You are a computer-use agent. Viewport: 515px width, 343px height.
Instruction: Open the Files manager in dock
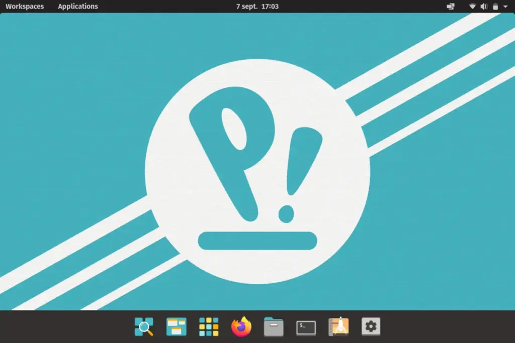[x=274, y=327]
